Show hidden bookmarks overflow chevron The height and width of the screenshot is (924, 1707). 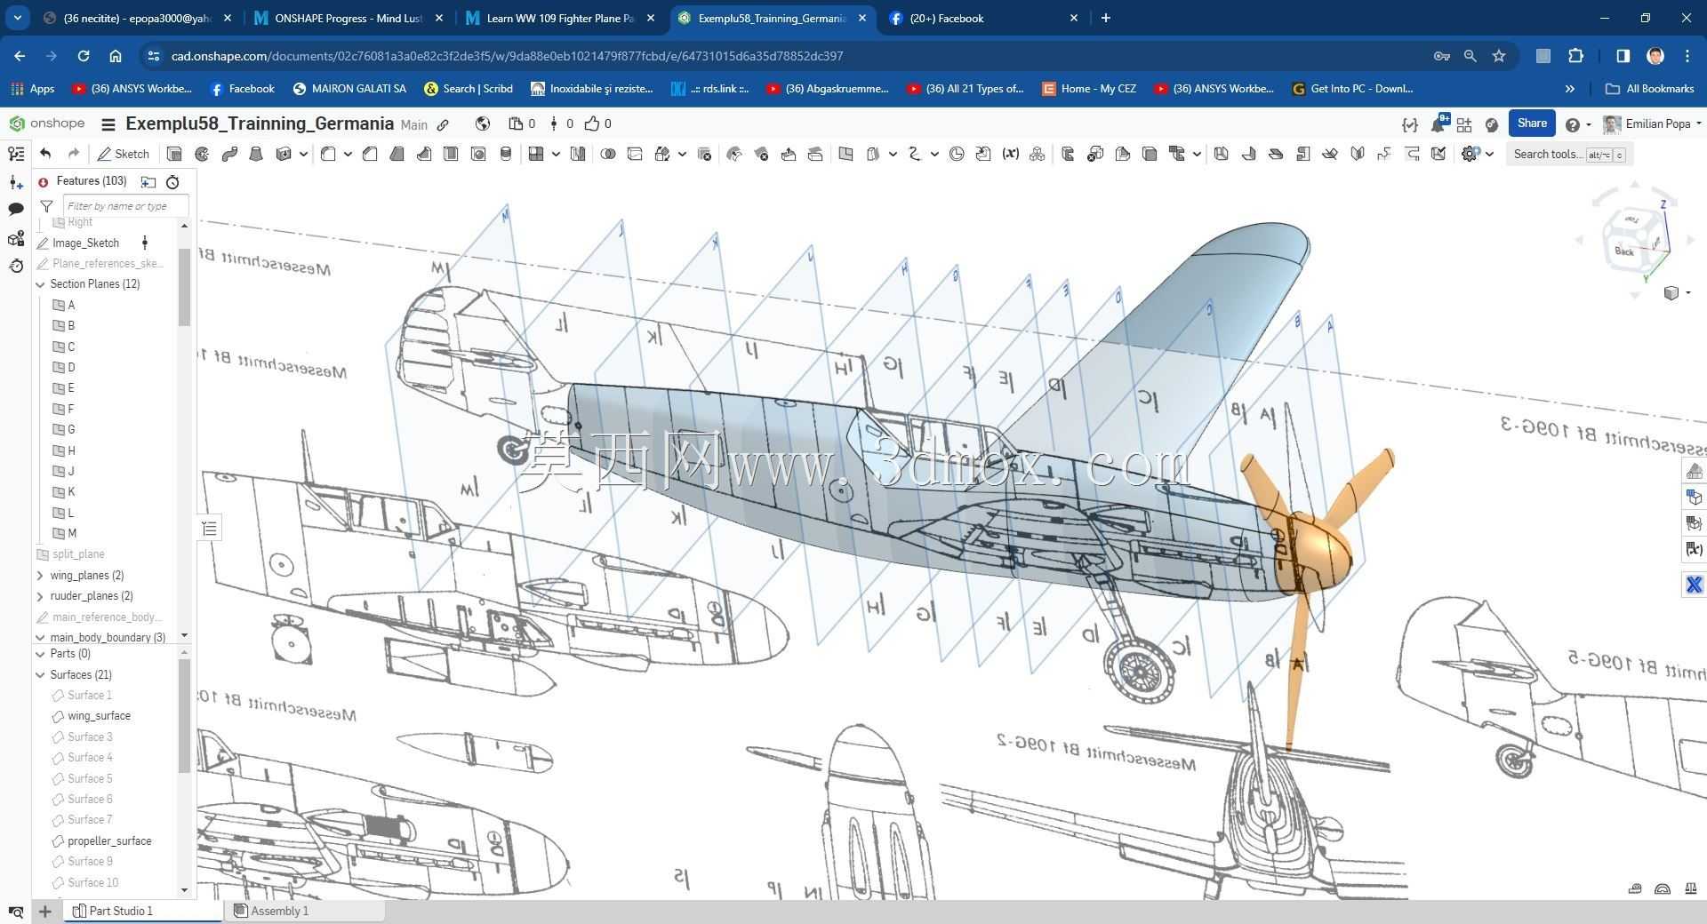(x=1570, y=89)
